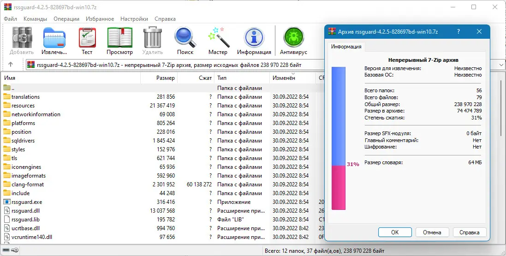Image resolution: width=506 pixels, height=256 pixels.
Task: Click the 13 037 568 size value
Action: point(162,210)
